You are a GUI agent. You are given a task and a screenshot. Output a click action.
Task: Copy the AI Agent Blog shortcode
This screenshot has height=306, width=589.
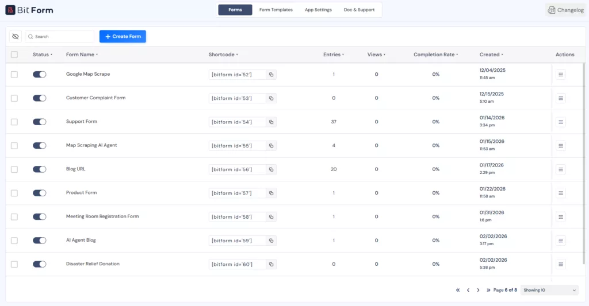tap(271, 241)
